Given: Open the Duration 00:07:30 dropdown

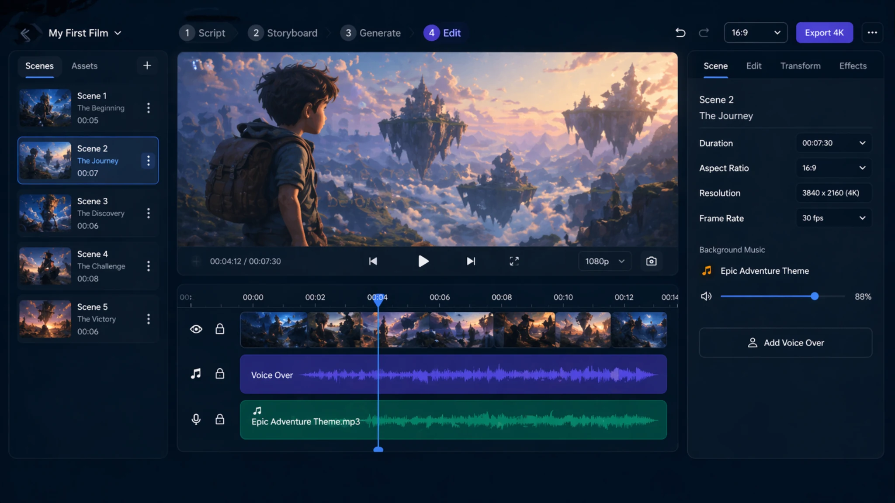Looking at the screenshot, I should 833,143.
